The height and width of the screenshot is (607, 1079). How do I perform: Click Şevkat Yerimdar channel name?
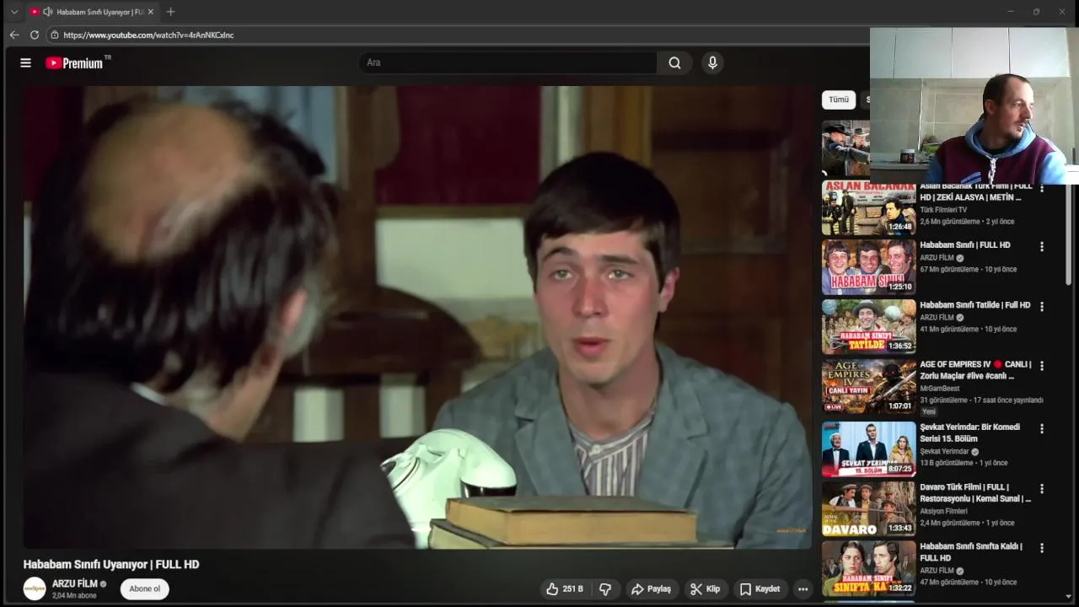944,451
